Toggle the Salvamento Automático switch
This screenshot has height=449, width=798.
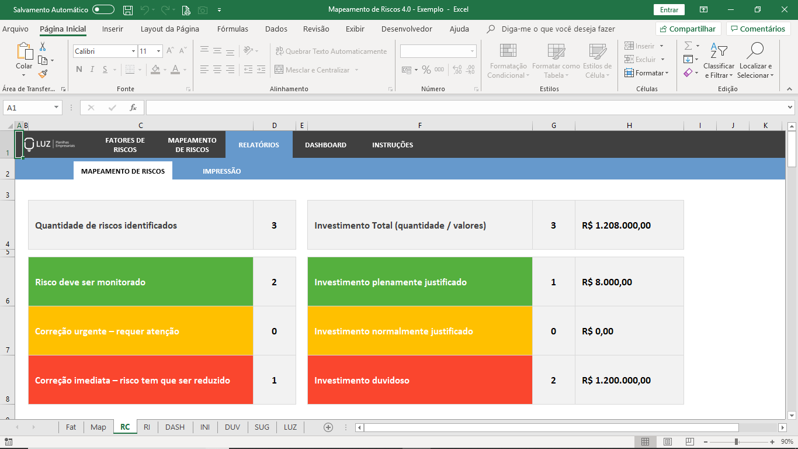(103, 10)
